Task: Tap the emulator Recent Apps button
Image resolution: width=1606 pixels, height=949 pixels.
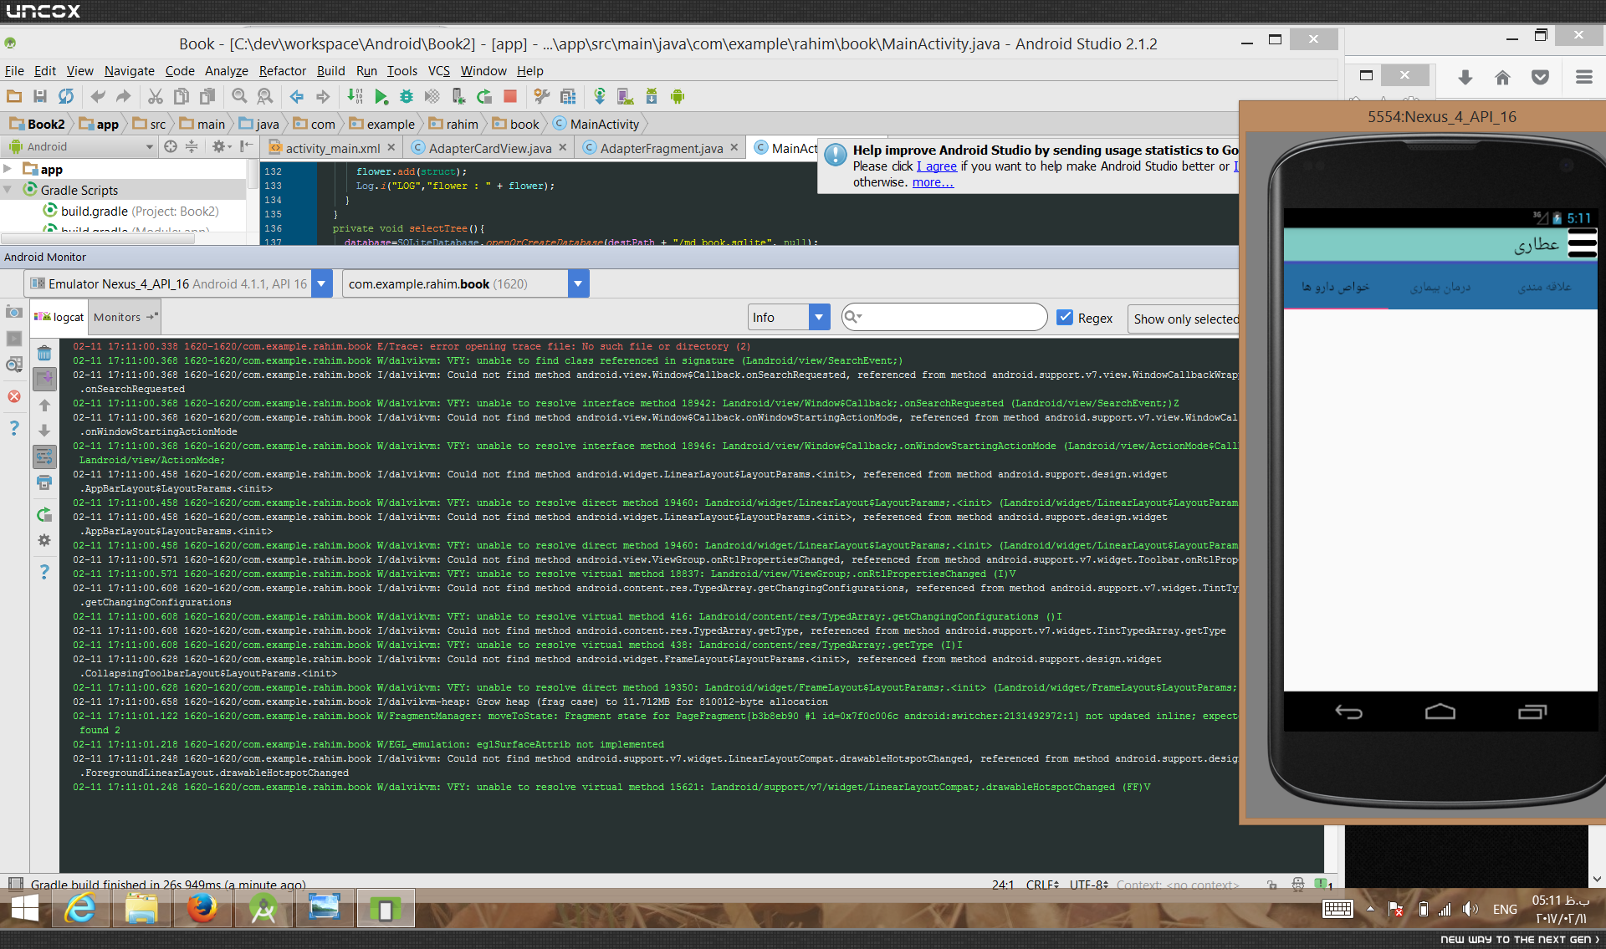Action: click(1532, 712)
